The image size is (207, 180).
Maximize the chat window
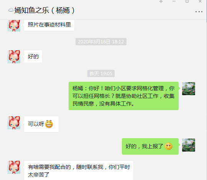coord(187,1)
